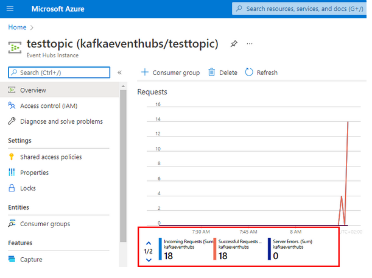Show previous legend page with up chevron
This screenshot has width=372, height=278.
[x=149, y=243]
